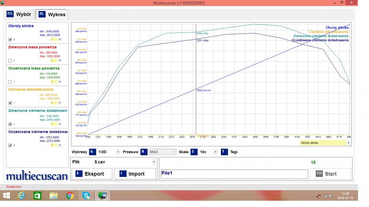Screen dimensions: 369x207
Task: Toggle the Obroty silnika checkbox
Action: [10, 39]
